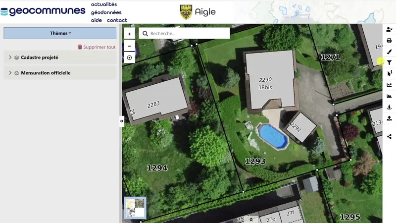
Task: Activate the cursor info query tool
Action: (x=389, y=73)
